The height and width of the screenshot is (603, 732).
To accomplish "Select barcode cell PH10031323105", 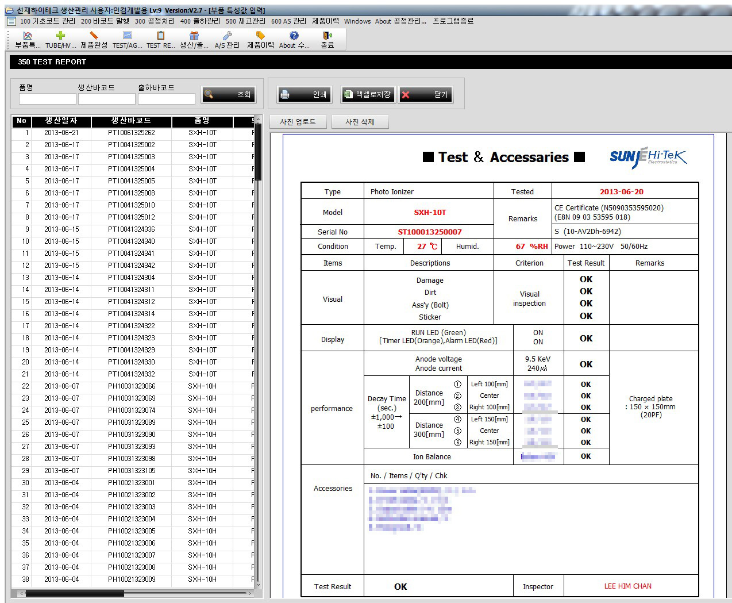I will (132, 471).
